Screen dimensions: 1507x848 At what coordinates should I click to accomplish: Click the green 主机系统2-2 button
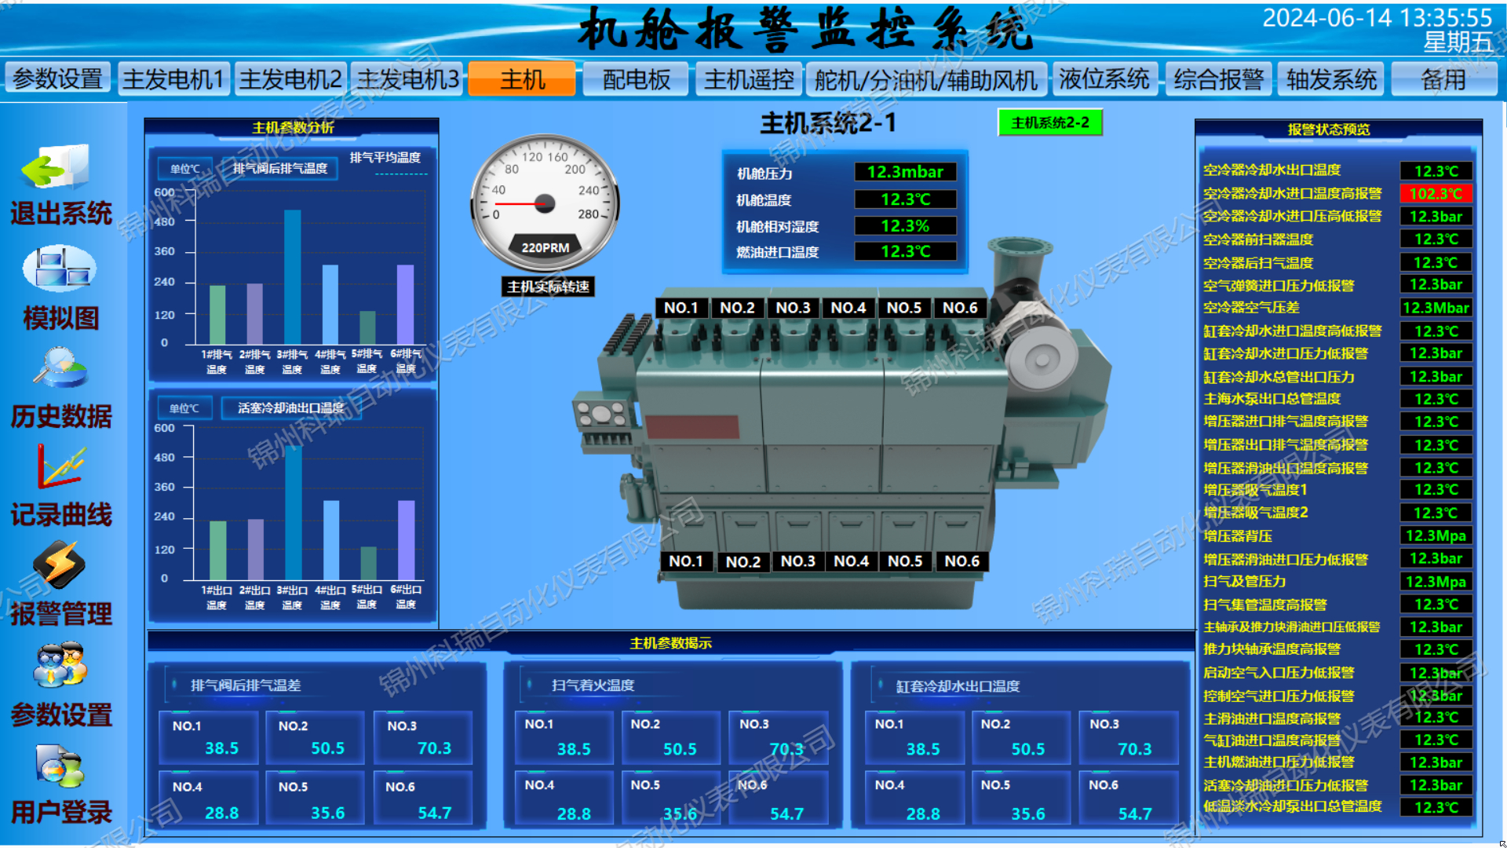pos(1050,122)
